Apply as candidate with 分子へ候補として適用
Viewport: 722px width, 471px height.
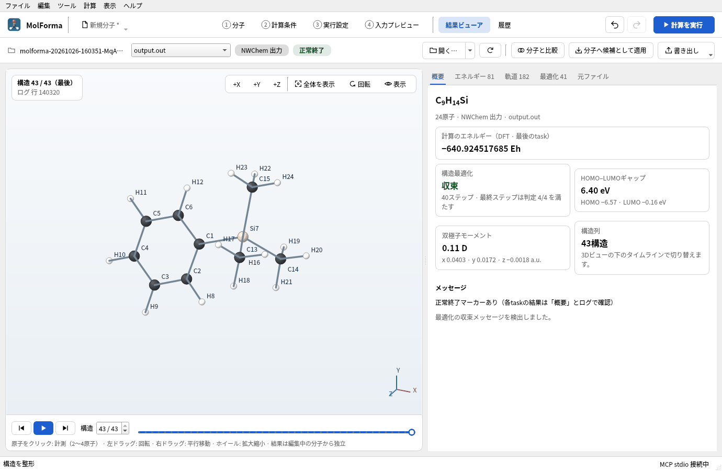tap(611, 50)
